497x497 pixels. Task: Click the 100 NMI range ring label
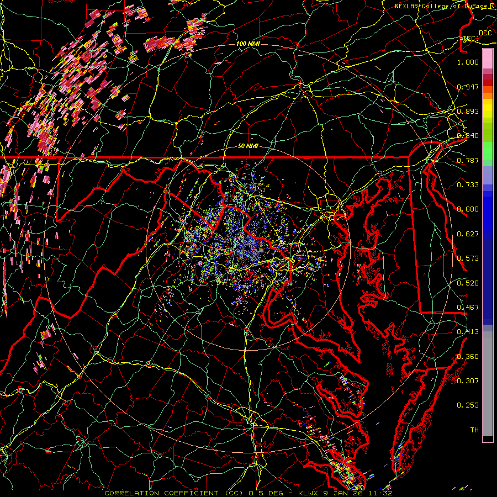(x=248, y=44)
